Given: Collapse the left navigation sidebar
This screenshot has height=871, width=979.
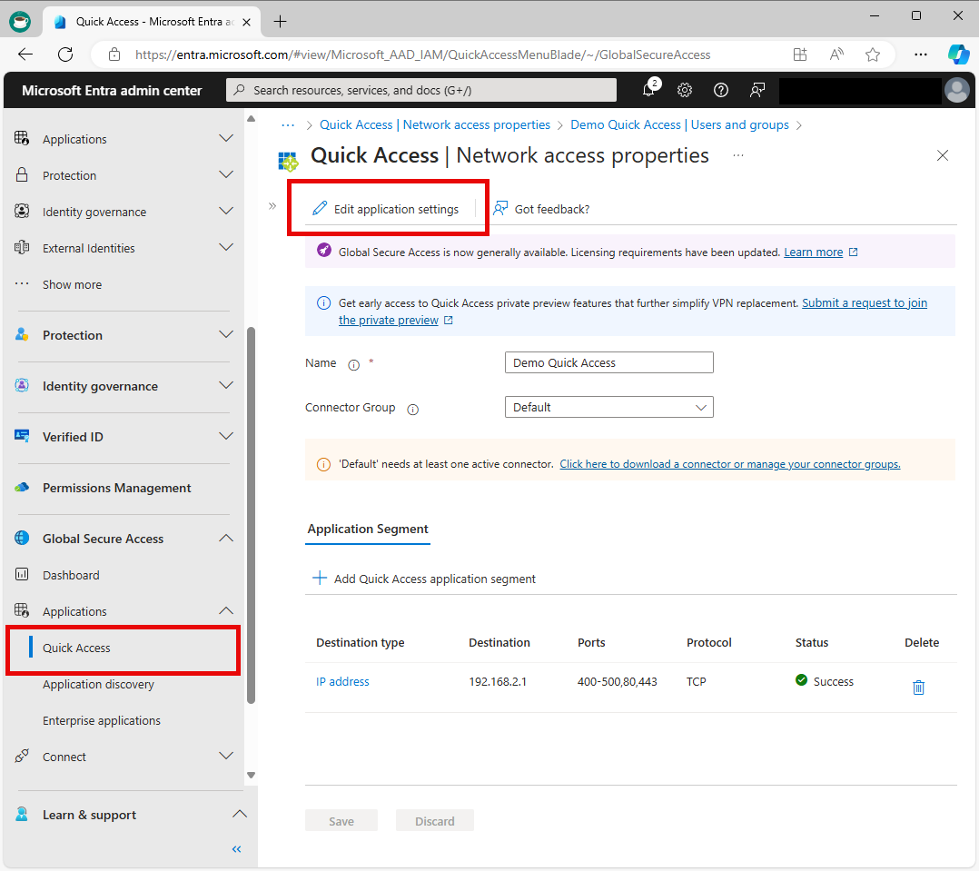Looking at the screenshot, I should click(237, 848).
